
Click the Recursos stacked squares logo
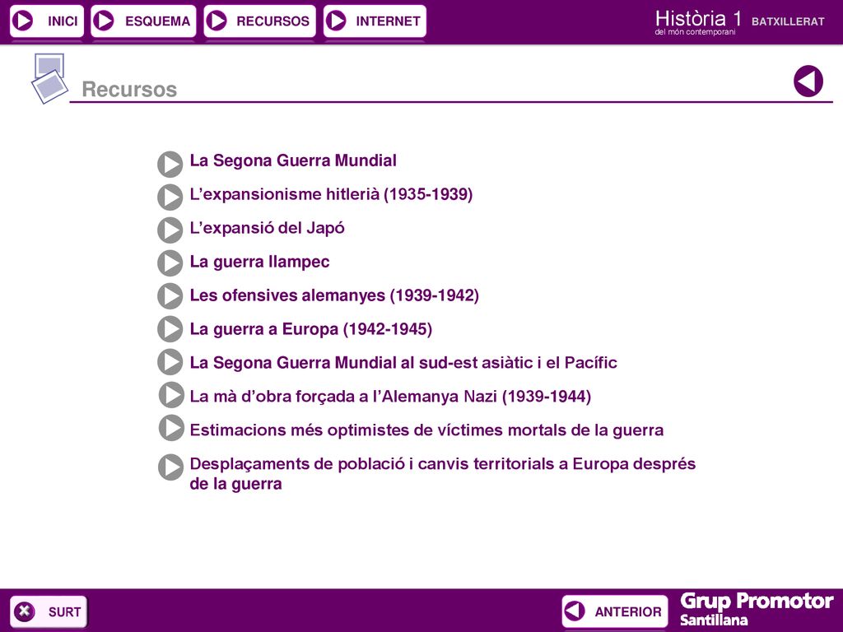click(49, 78)
